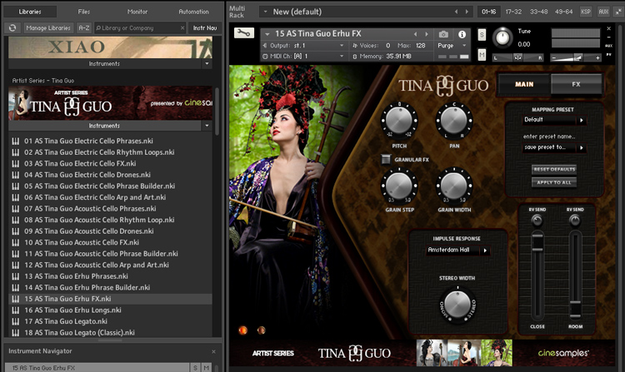Select rack page 17-32
Screen dimensions: 625x372
pyautogui.click(x=513, y=12)
